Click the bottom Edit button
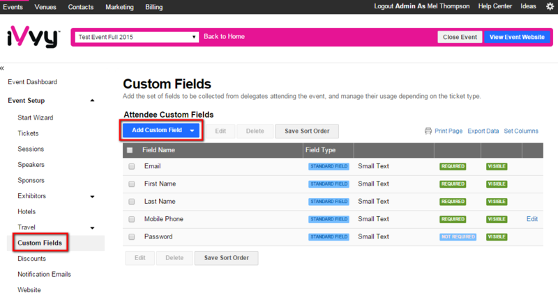 [140, 258]
